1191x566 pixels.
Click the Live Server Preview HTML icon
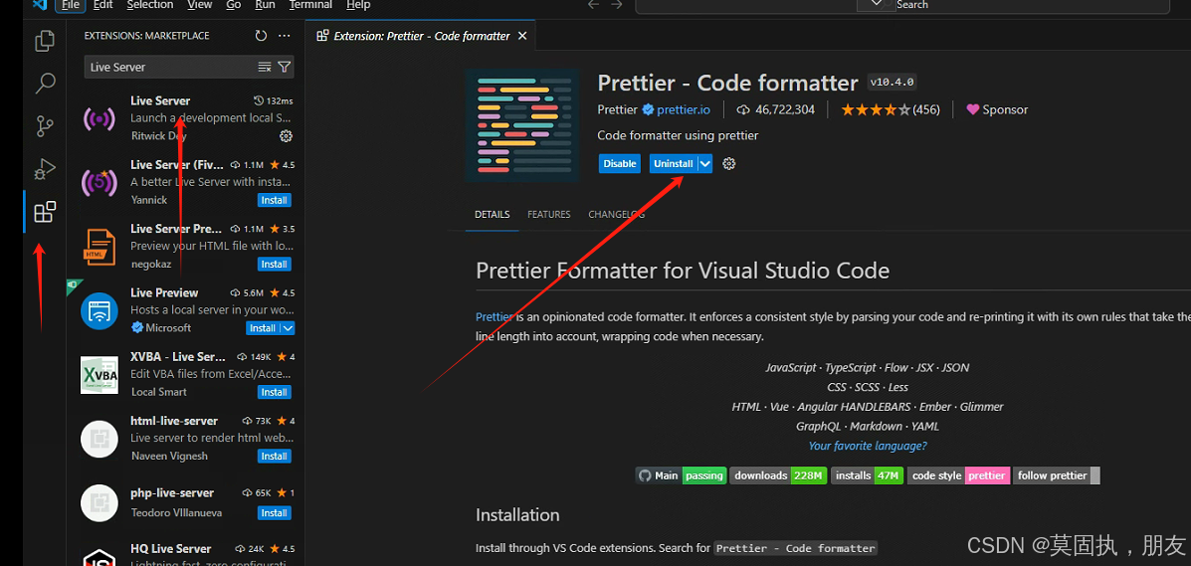coord(99,246)
